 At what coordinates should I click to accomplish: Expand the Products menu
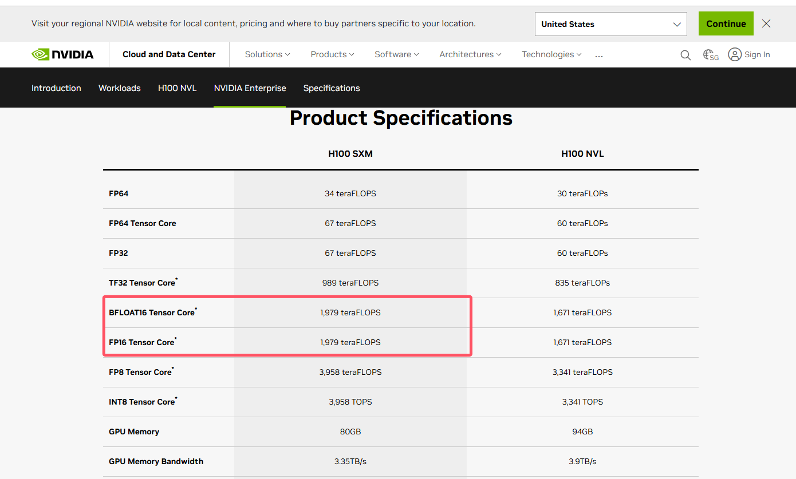coord(332,54)
